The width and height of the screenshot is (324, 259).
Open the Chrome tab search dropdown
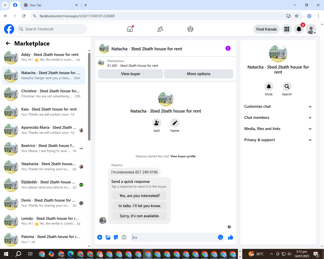point(5,5)
